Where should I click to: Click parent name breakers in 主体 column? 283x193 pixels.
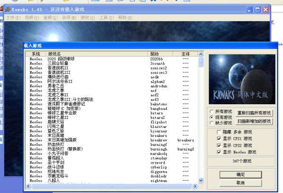186,140
